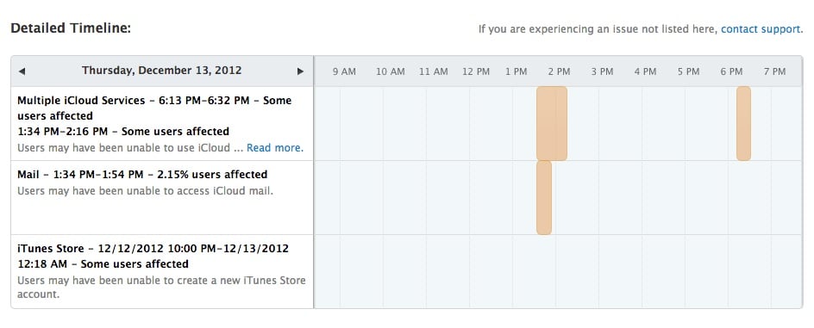
Task: Select the 6:13 PM iCloud outage bar
Action: [x=743, y=123]
